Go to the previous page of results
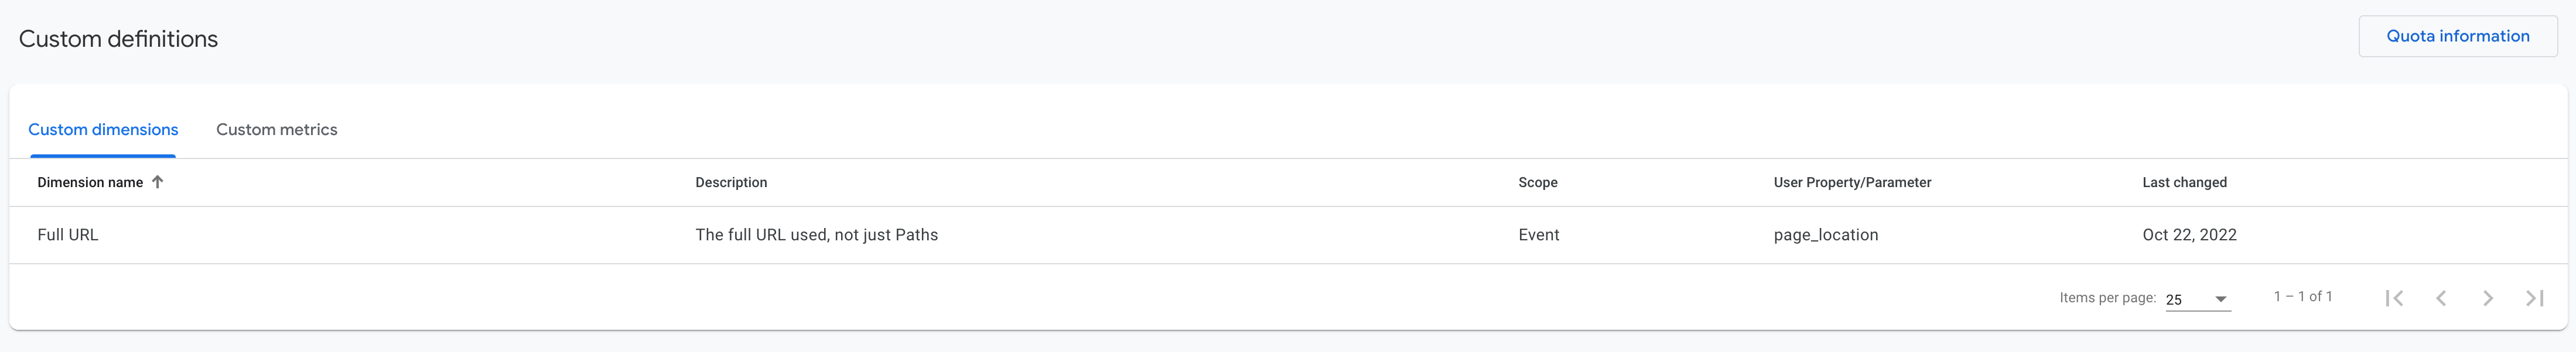This screenshot has height=352, width=2576. pos(2441,297)
